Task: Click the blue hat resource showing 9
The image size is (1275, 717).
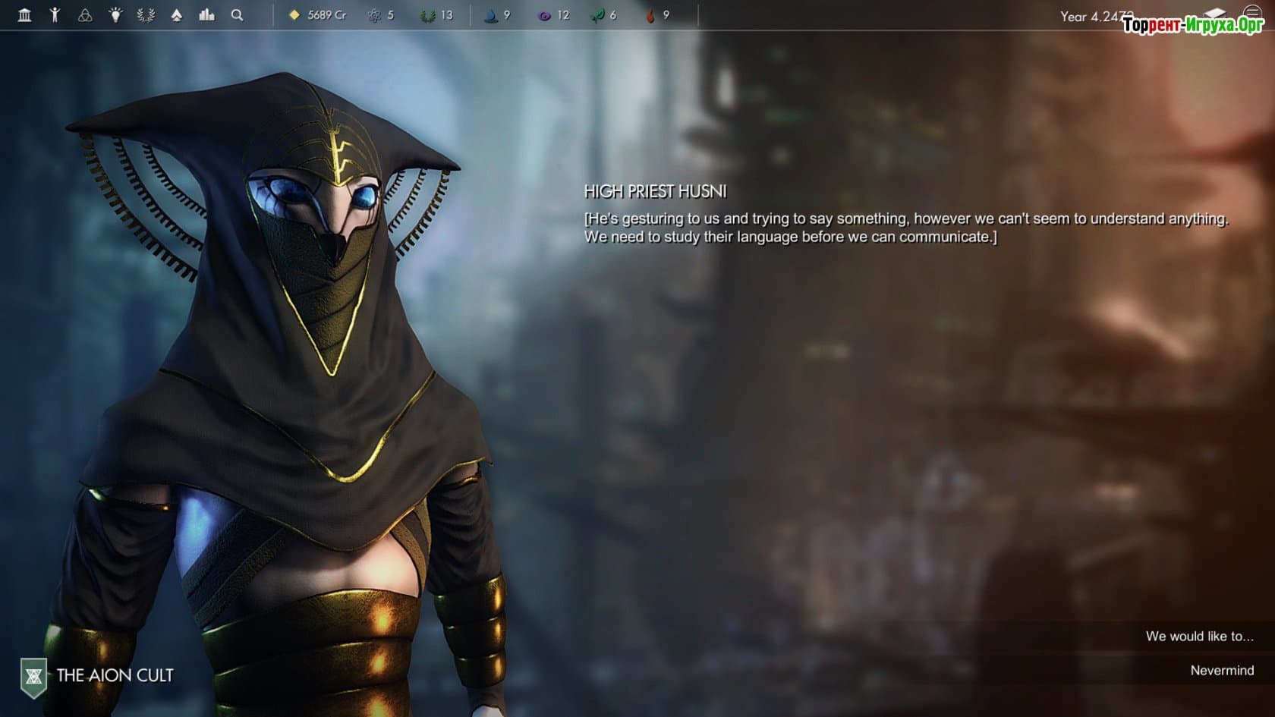Action: pyautogui.click(x=497, y=15)
